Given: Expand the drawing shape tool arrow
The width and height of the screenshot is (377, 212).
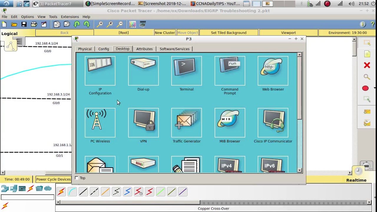Looking at the screenshot, I should pos(375,88).
